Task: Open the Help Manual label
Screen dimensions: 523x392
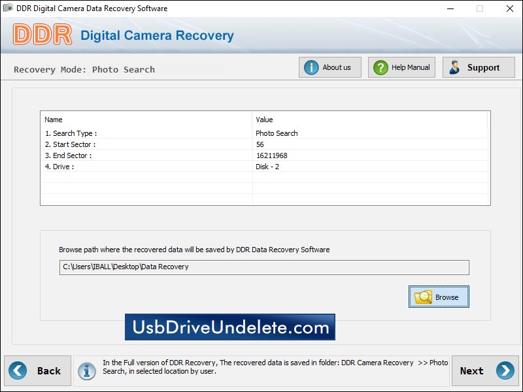Action: (x=411, y=67)
